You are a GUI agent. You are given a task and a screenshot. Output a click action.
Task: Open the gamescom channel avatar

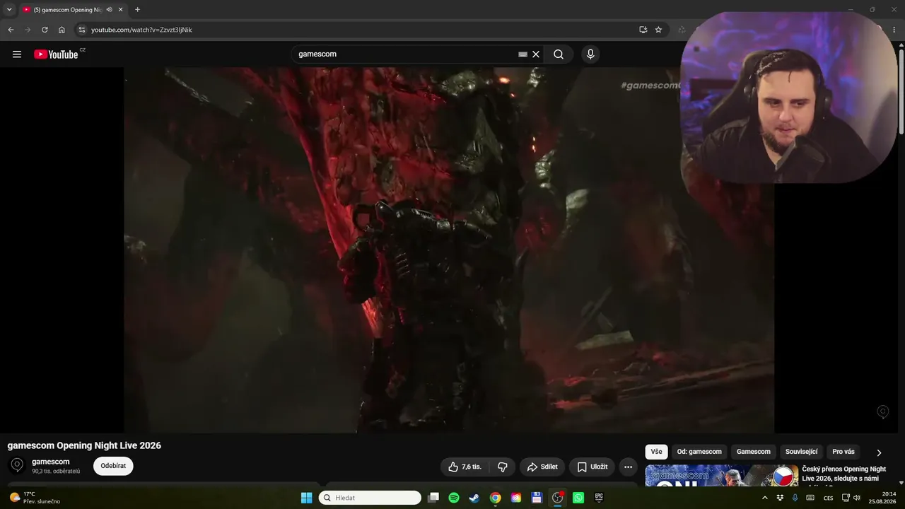(x=18, y=465)
